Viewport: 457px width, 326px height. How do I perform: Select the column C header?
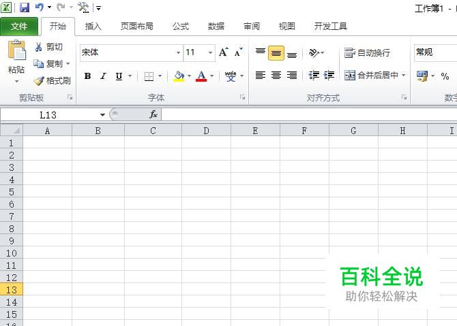point(153,131)
